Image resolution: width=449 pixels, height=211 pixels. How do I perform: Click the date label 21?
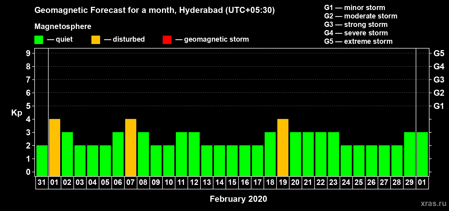(x=308, y=182)
